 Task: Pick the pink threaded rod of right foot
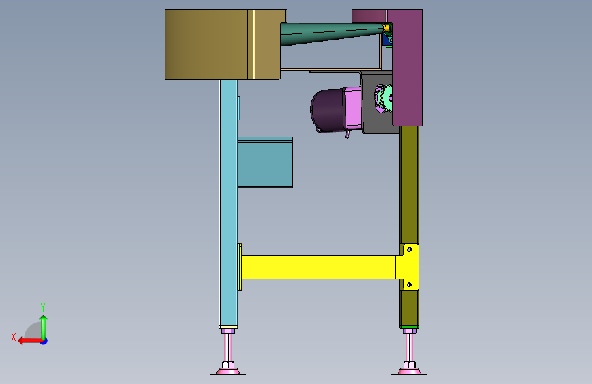click(x=409, y=348)
